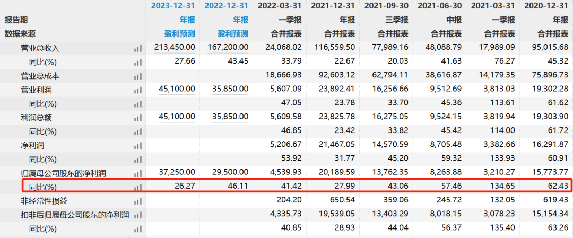Image resolution: width=573 pixels, height=238 pixels.
Task: Open chart icon for 营业利润 row
Action: (x=138, y=90)
